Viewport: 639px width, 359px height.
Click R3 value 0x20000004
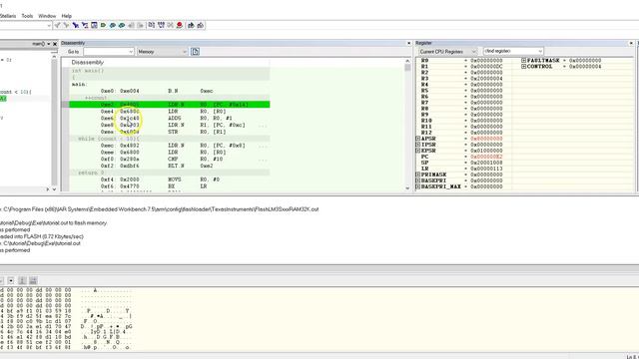click(x=486, y=79)
